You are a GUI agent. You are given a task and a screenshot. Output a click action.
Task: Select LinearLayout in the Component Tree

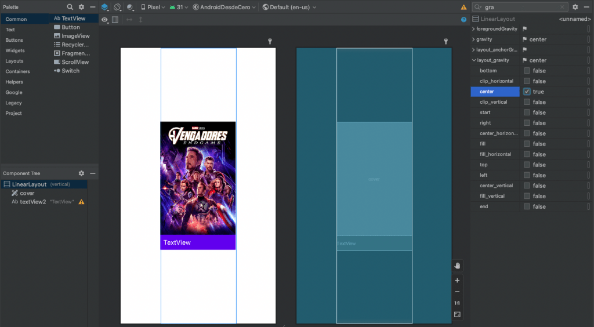(44, 184)
